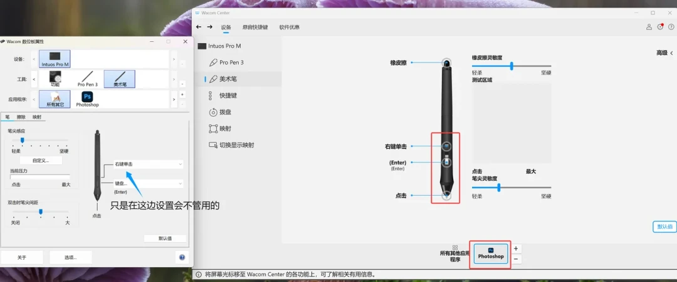This screenshot has width=677, height=282.
Task: Go forward in Wacom Center
Action: coord(210,27)
